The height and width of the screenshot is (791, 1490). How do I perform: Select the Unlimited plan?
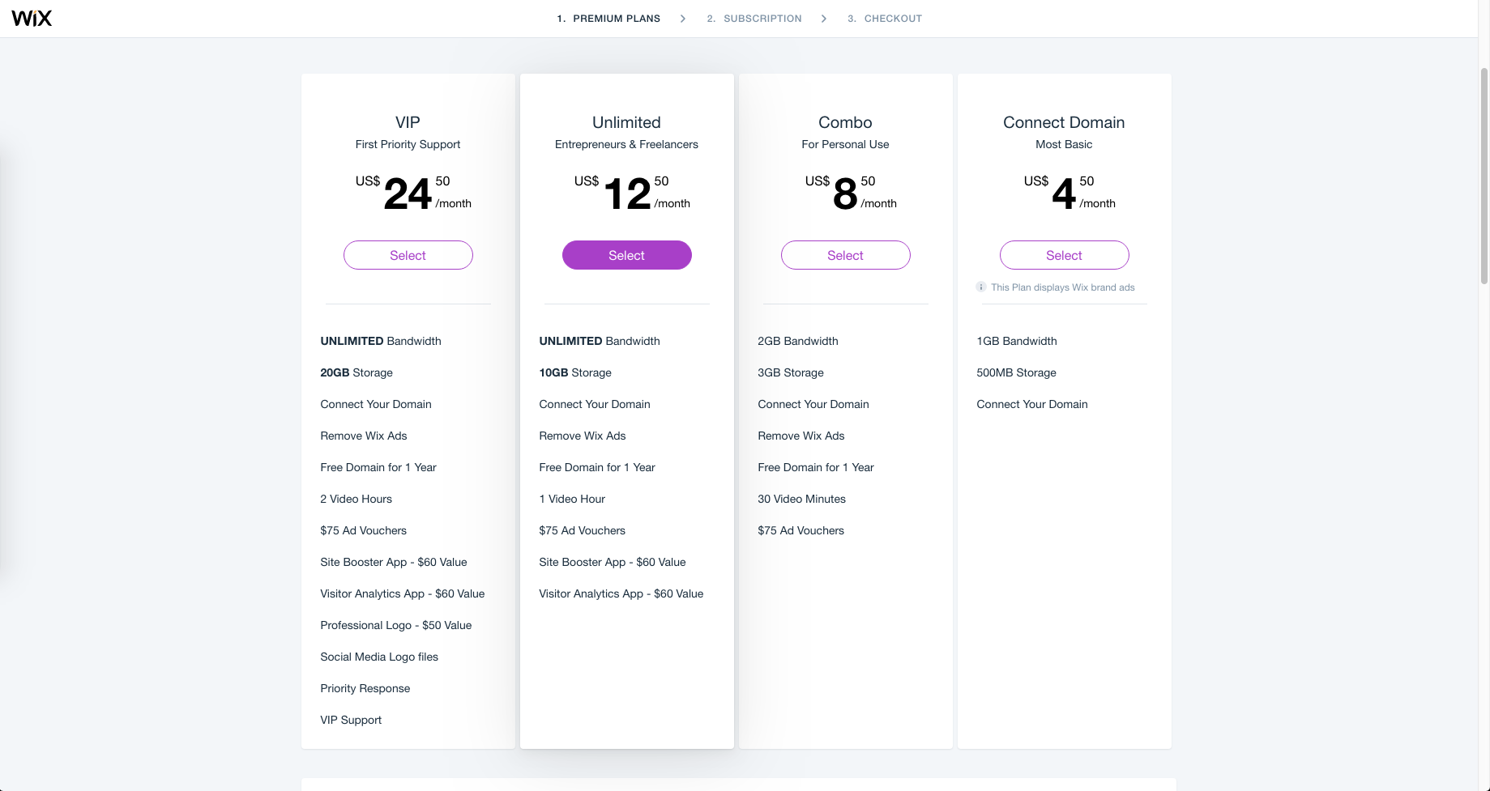click(x=627, y=255)
